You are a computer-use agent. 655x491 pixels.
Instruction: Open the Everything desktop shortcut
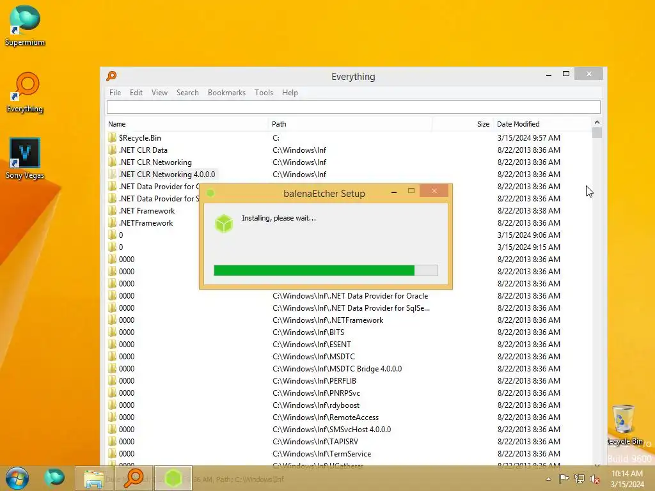coord(25,92)
